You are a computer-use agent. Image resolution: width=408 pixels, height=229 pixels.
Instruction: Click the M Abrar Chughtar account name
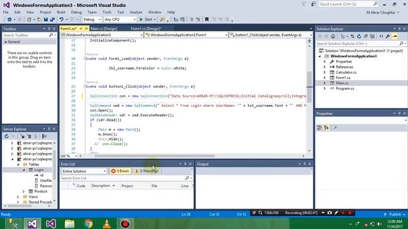coord(379,13)
